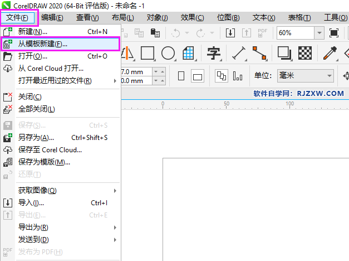Choose 全部关闭(L) menu entry

(x=61, y=109)
